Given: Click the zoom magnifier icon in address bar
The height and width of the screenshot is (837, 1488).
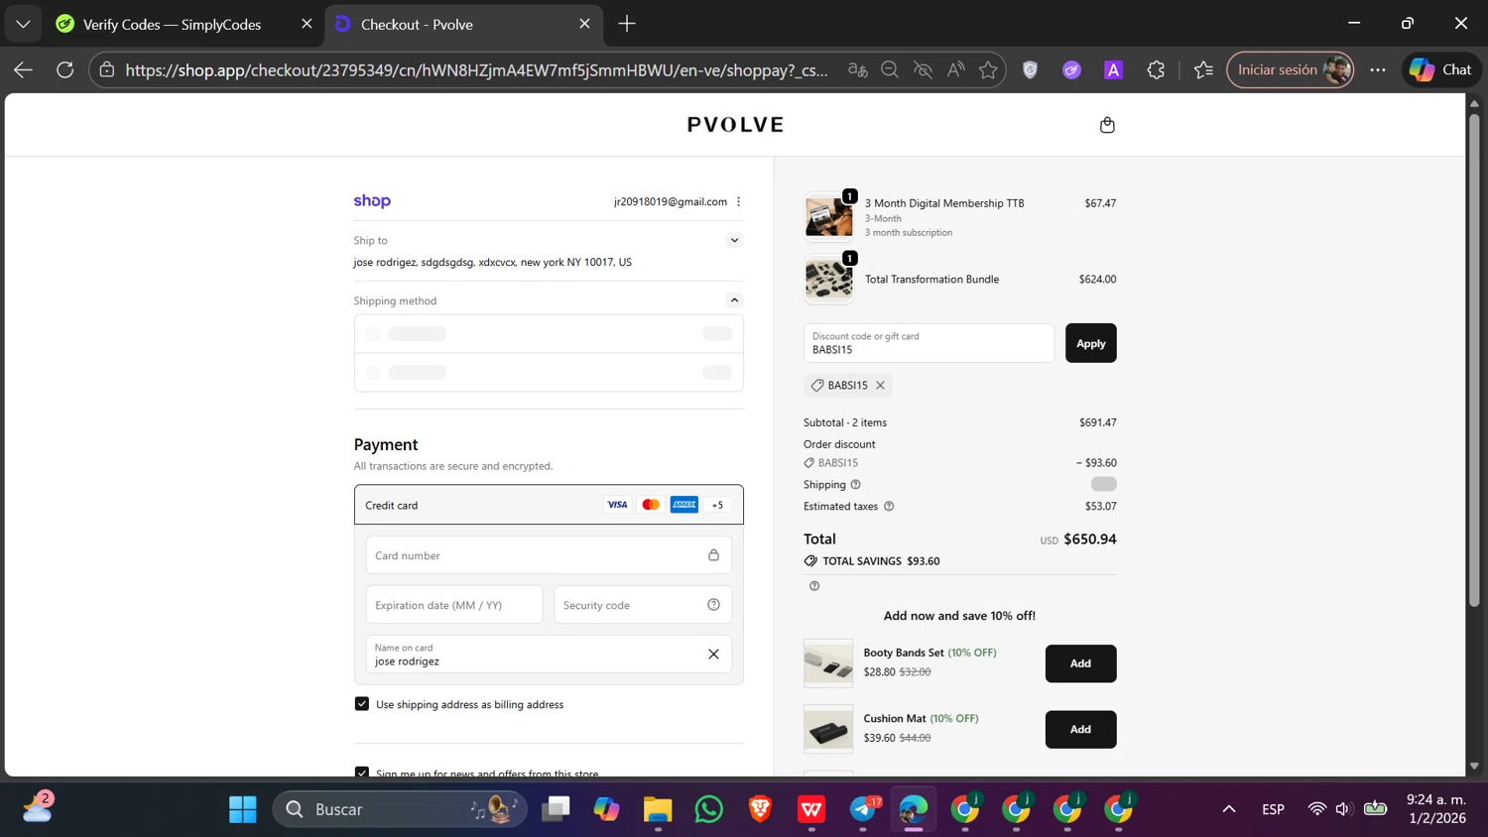Looking at the screenshot, I should click(890, 69).
